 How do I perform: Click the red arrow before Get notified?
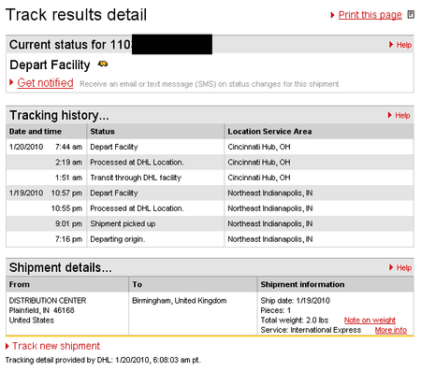click(x=11, y=82)
